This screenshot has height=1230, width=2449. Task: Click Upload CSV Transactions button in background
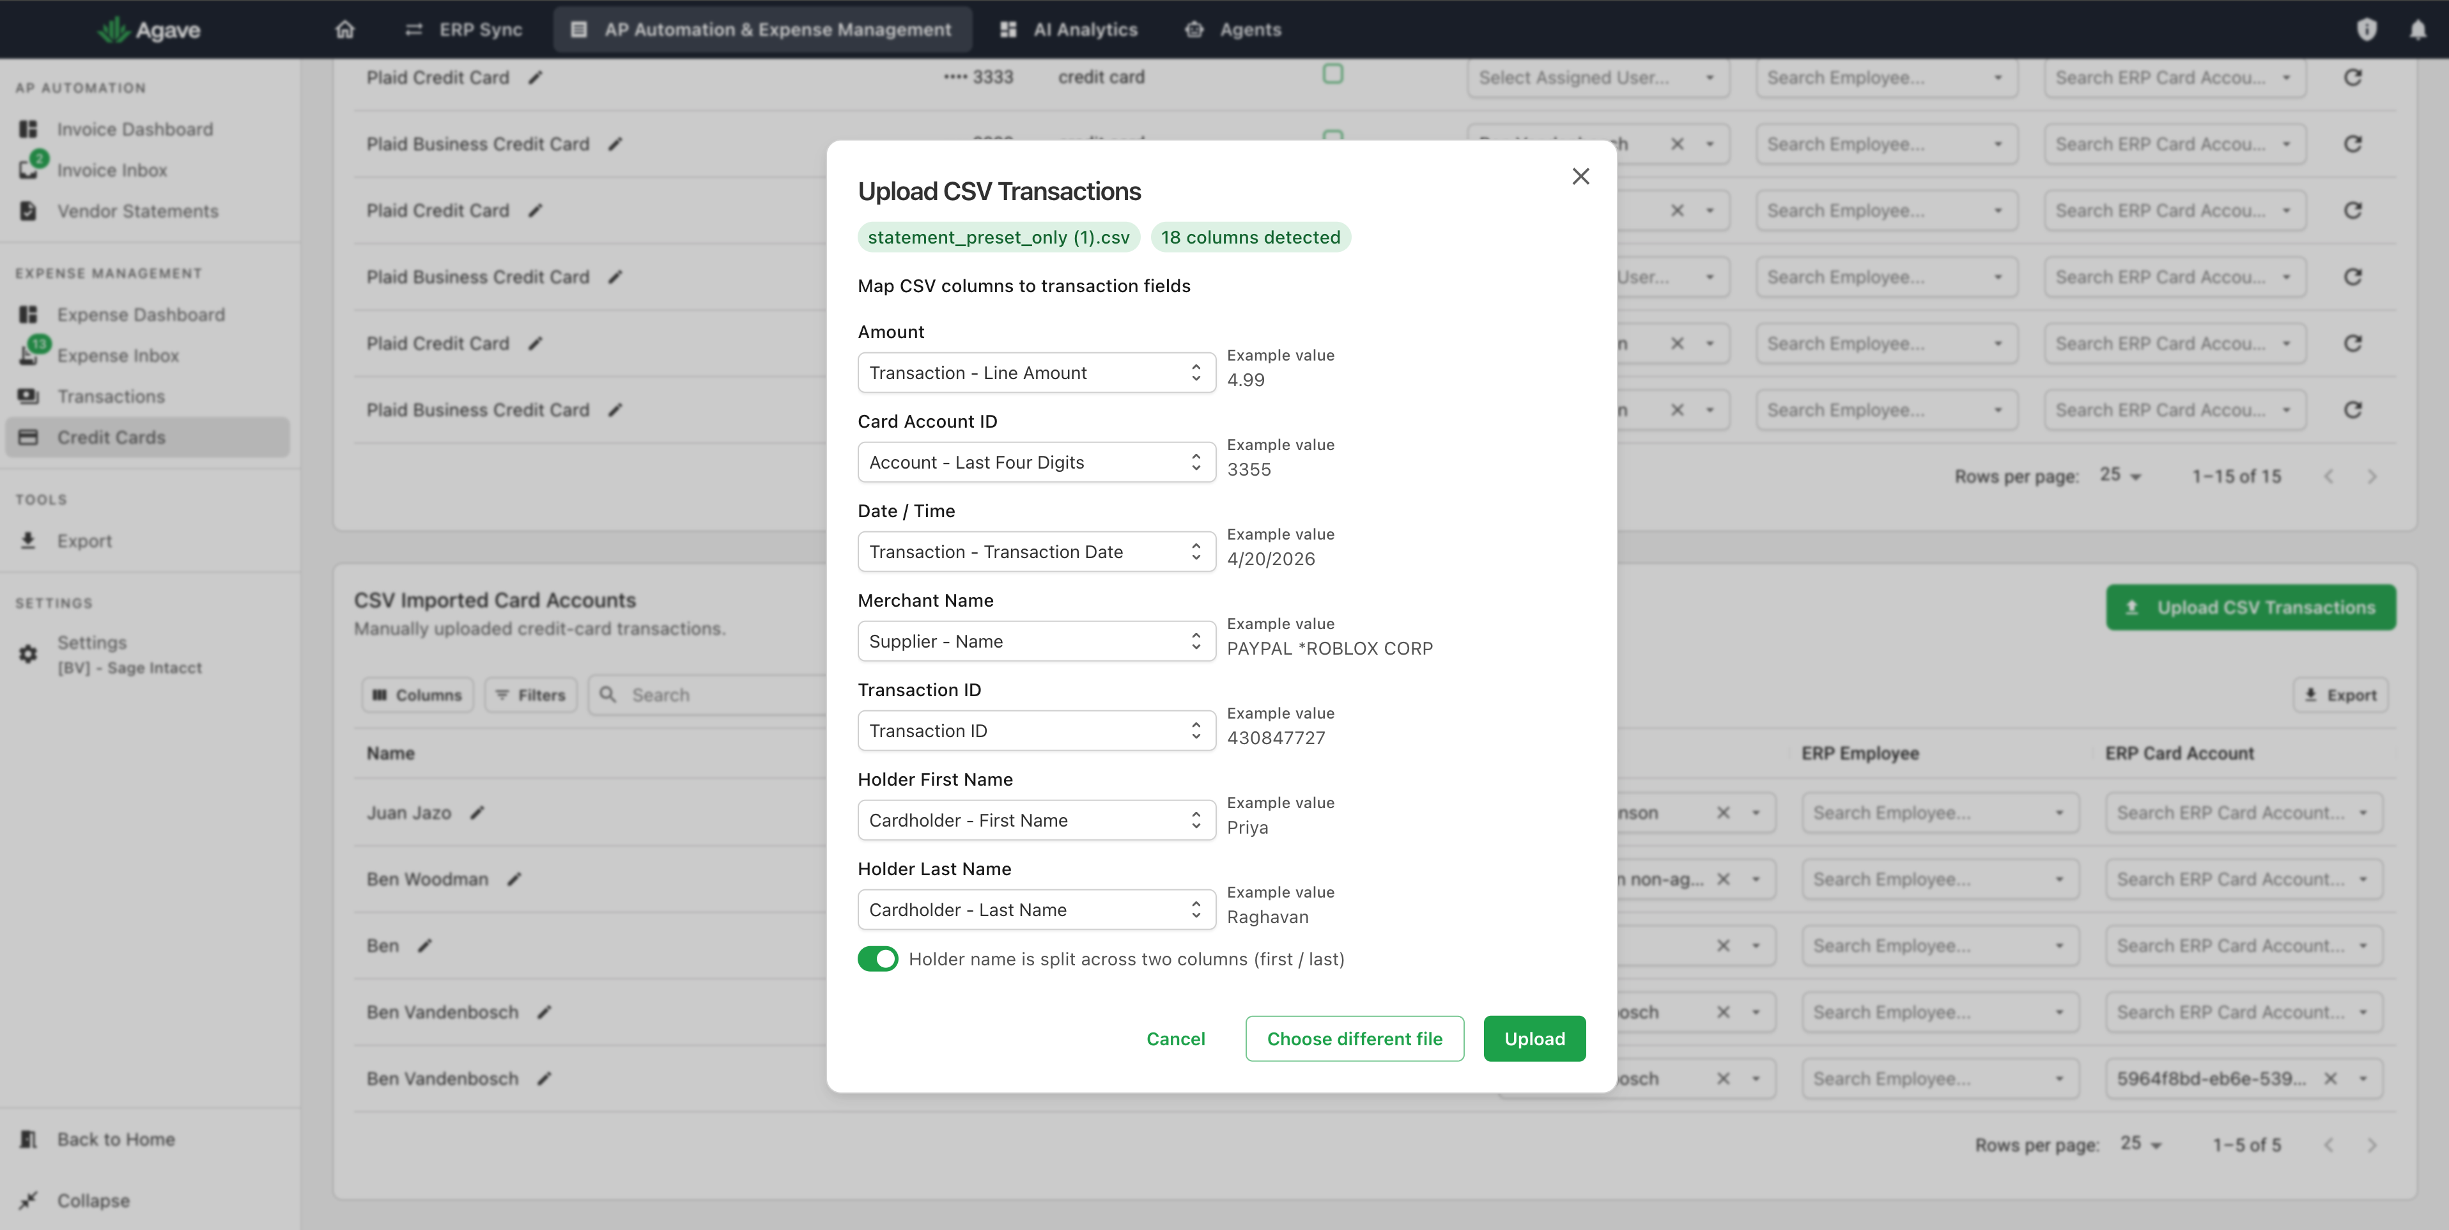(2250, 607)
